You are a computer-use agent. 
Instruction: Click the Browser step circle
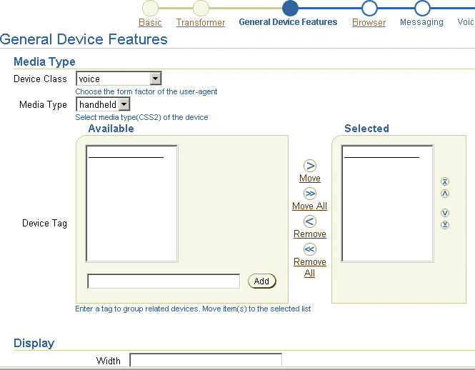[x=369, y=8]
